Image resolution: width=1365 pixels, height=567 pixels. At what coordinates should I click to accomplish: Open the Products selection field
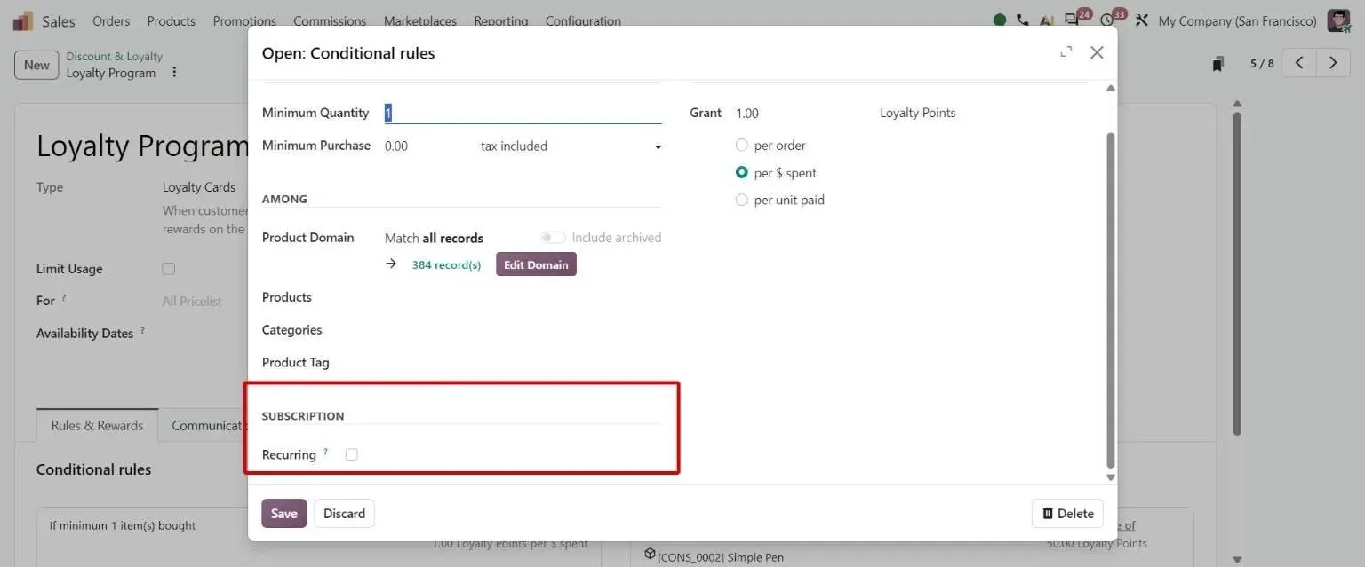(523, 297)
